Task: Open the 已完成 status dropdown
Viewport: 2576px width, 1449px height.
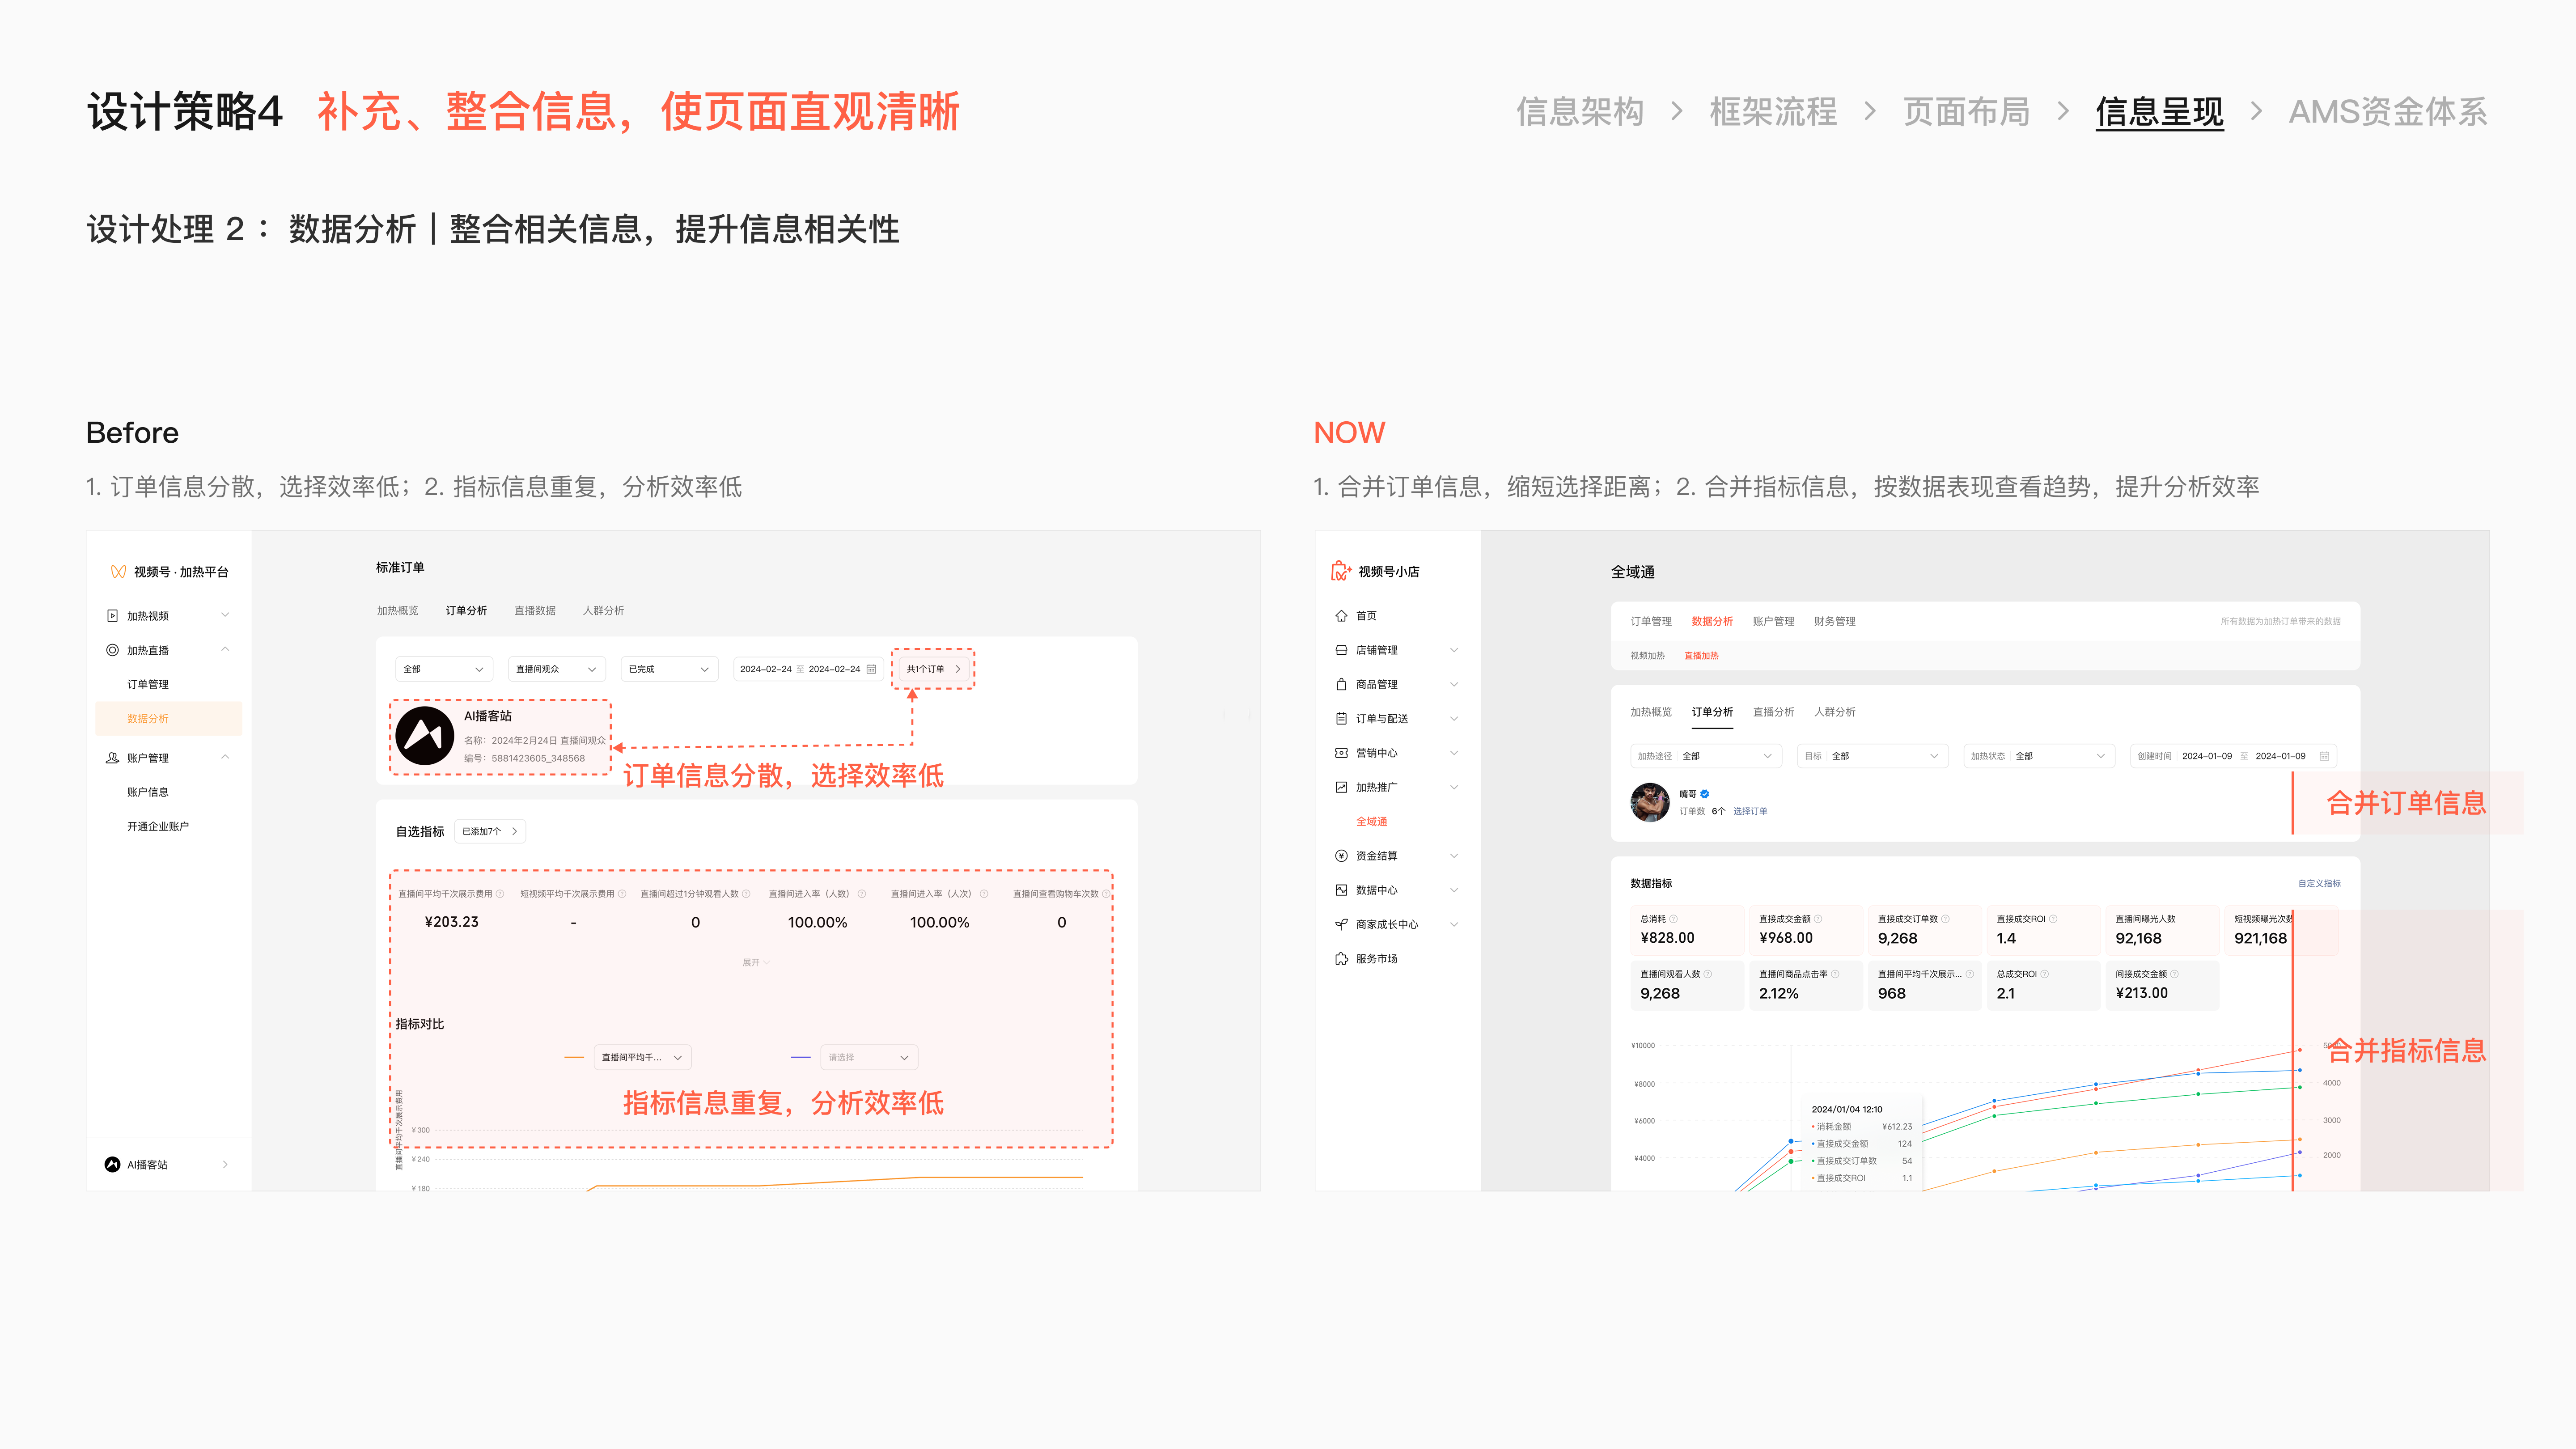Action: [669, 669]
